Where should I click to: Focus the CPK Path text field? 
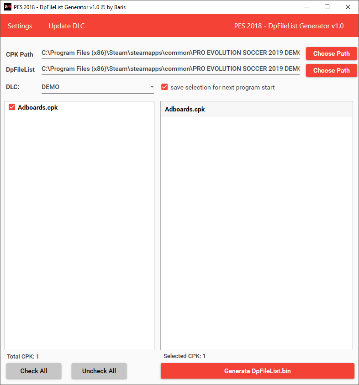(x=170, y=53)
